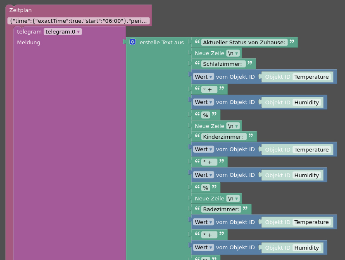Click the schedule JSON field in Zeitplan
345x260 pixels.
coord(79,21)
